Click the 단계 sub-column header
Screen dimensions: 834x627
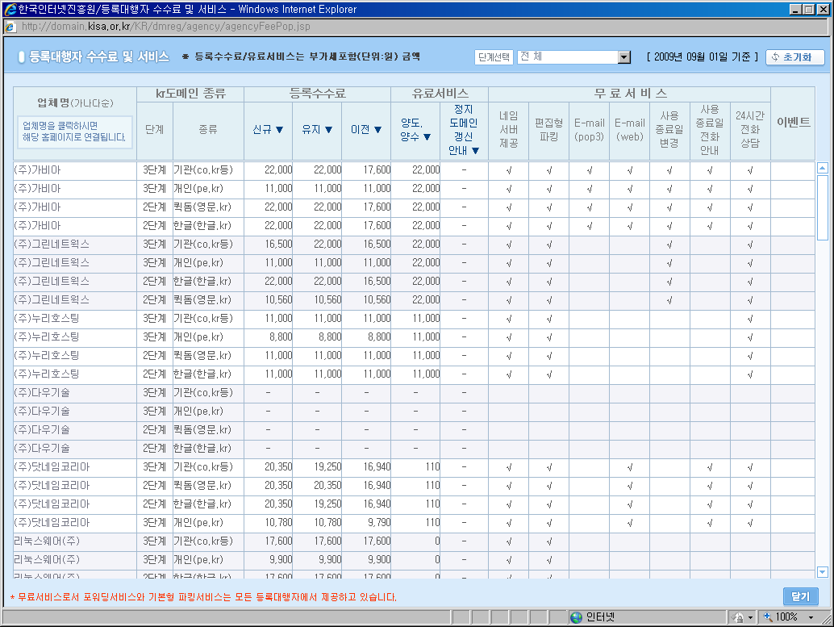pyautogui.click(x=155, y=131)
